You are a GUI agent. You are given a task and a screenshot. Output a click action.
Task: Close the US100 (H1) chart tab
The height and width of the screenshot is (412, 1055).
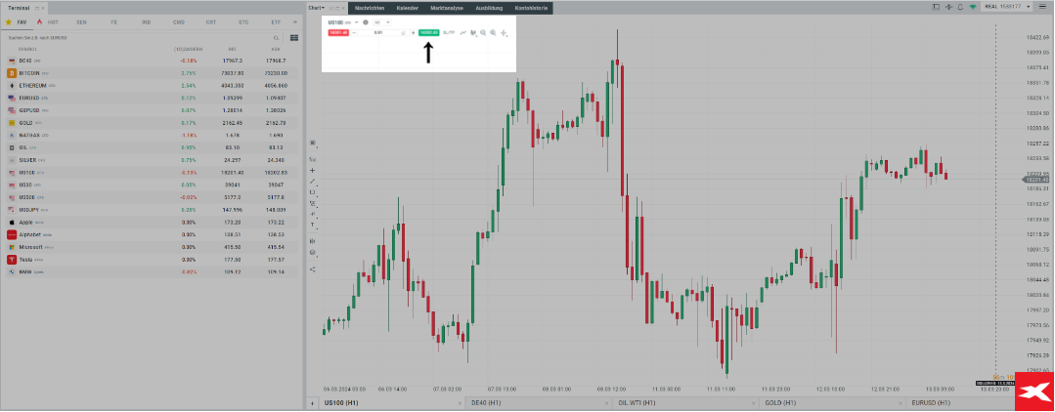tap(460, 403)
